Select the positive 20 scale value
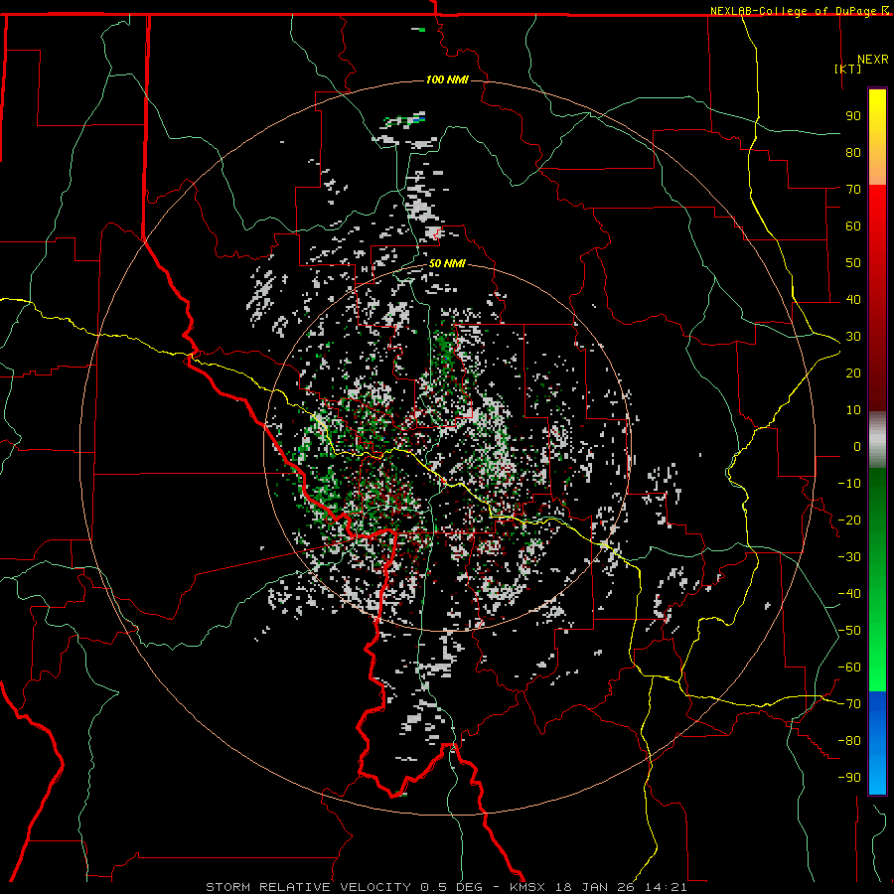The height and width of the screenshot is (894, 894). [x=853, y=372]
